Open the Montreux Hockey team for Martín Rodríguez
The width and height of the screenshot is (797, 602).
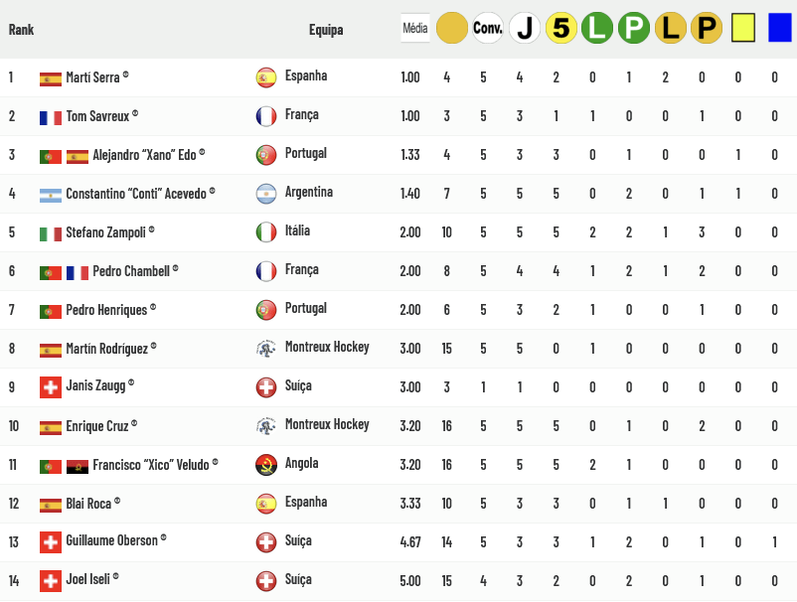click(x=327, y=348)
